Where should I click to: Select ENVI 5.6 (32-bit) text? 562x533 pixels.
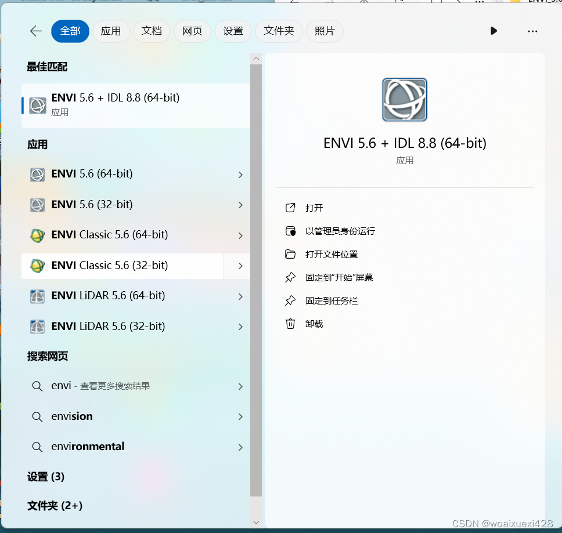[92, 204]
